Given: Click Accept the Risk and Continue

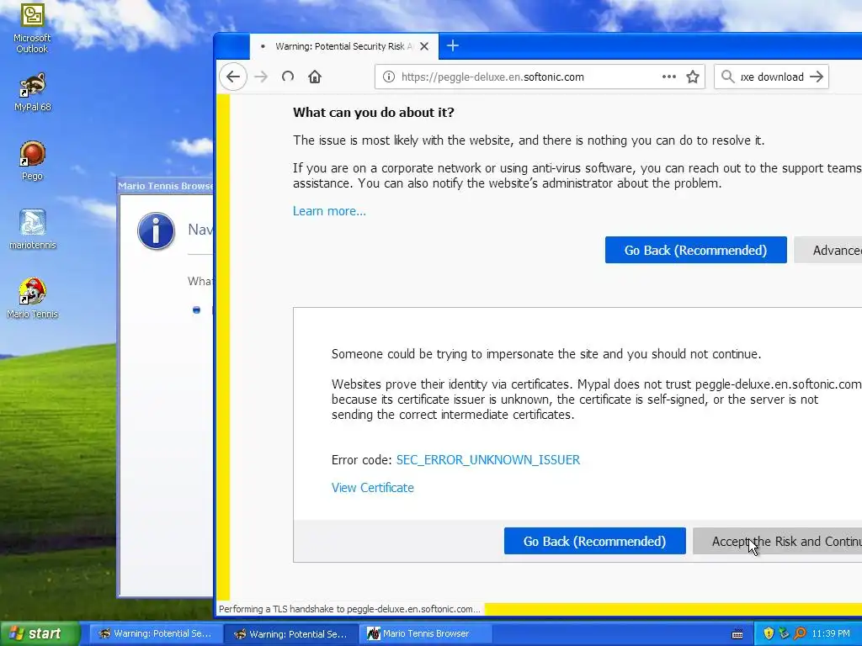Looking at the screenshot, I should (x=777, y=541).
